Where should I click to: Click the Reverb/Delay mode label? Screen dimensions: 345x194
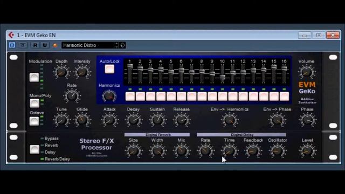57,159
